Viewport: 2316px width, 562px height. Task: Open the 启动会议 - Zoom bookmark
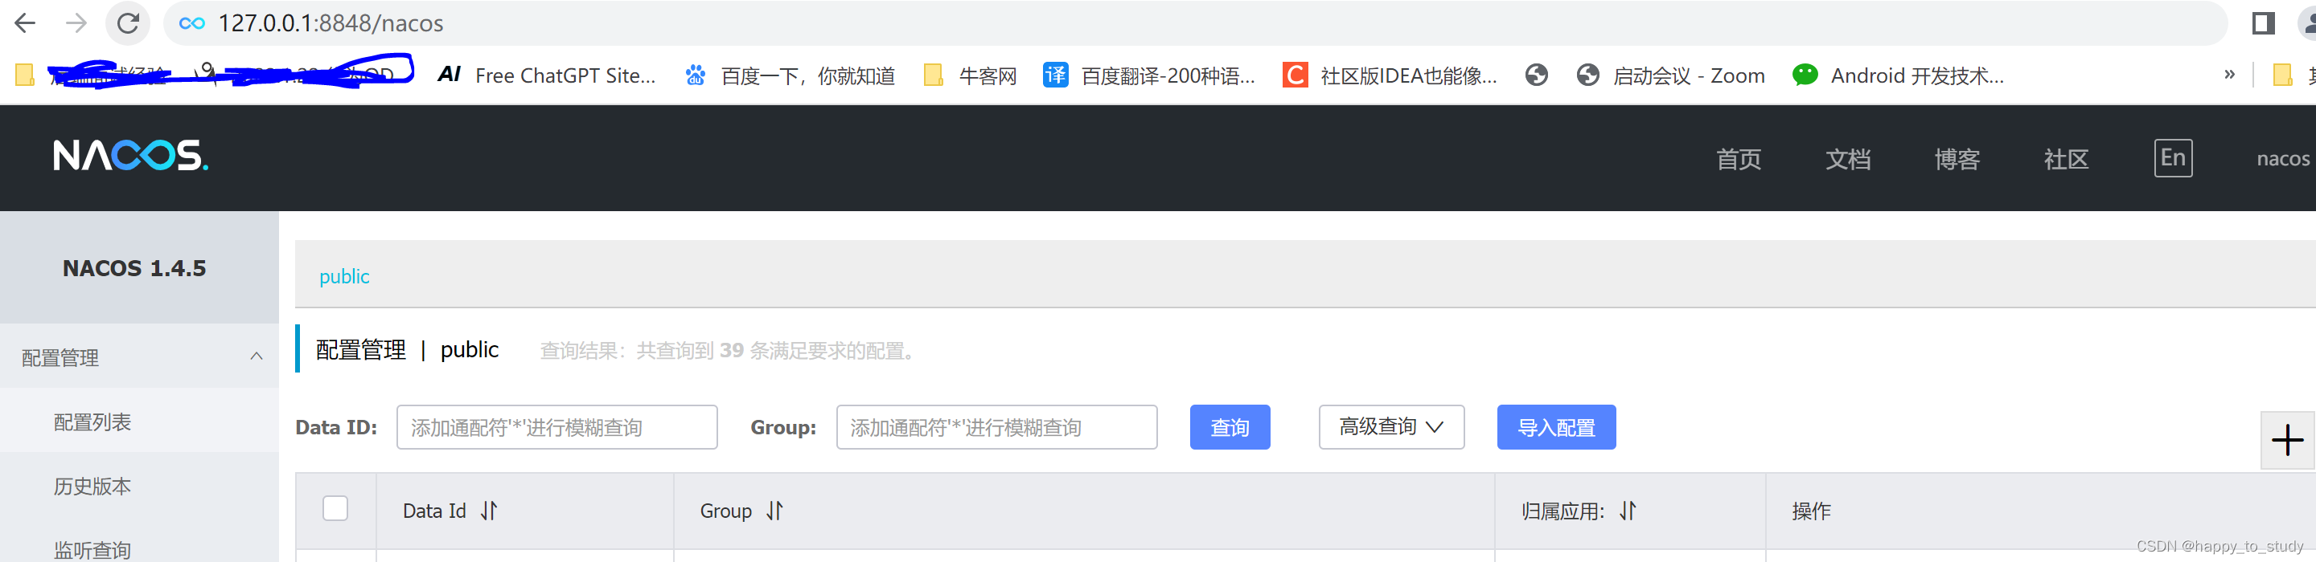[1671, 75]
